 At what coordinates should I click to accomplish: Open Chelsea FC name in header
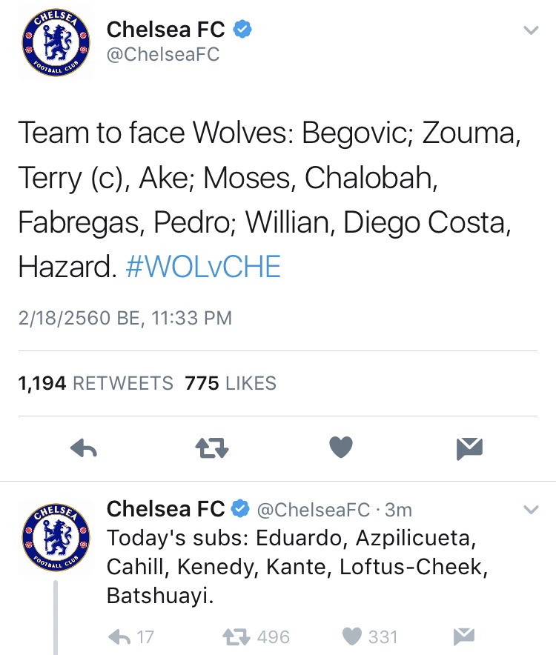[x=167, y=30]
